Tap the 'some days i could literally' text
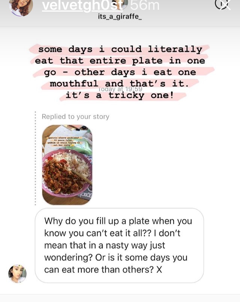The height and width of the screenshot is (302, 240). click(x=120, y=49)
